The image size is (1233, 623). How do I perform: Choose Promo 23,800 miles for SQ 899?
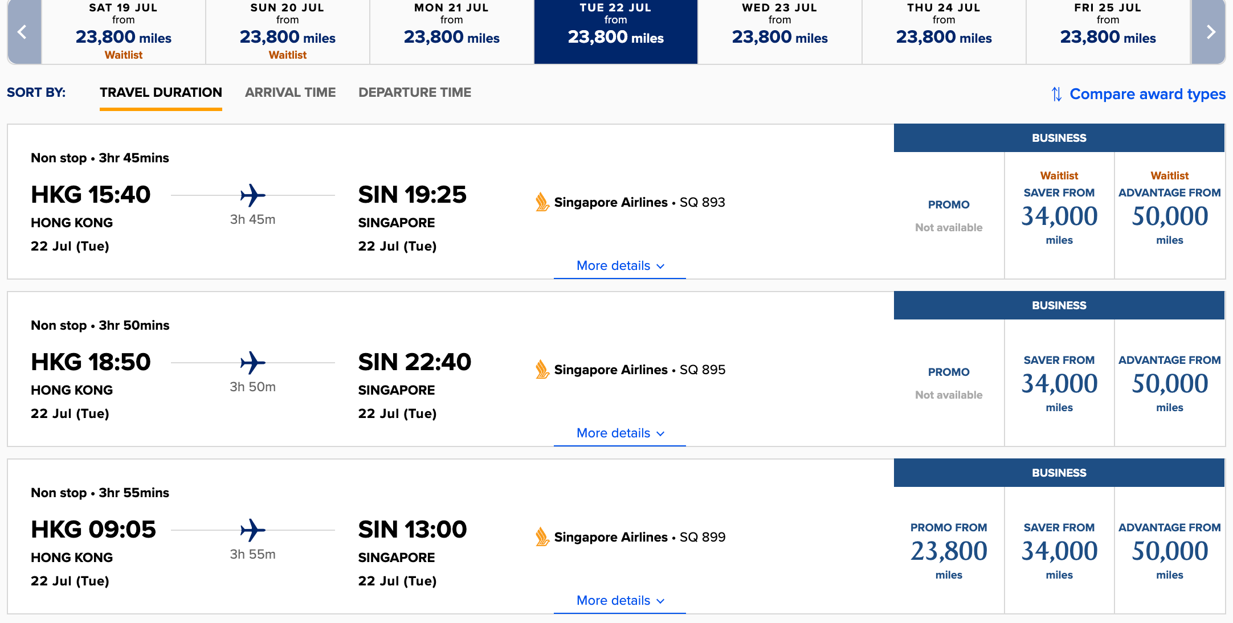(949, 551)
